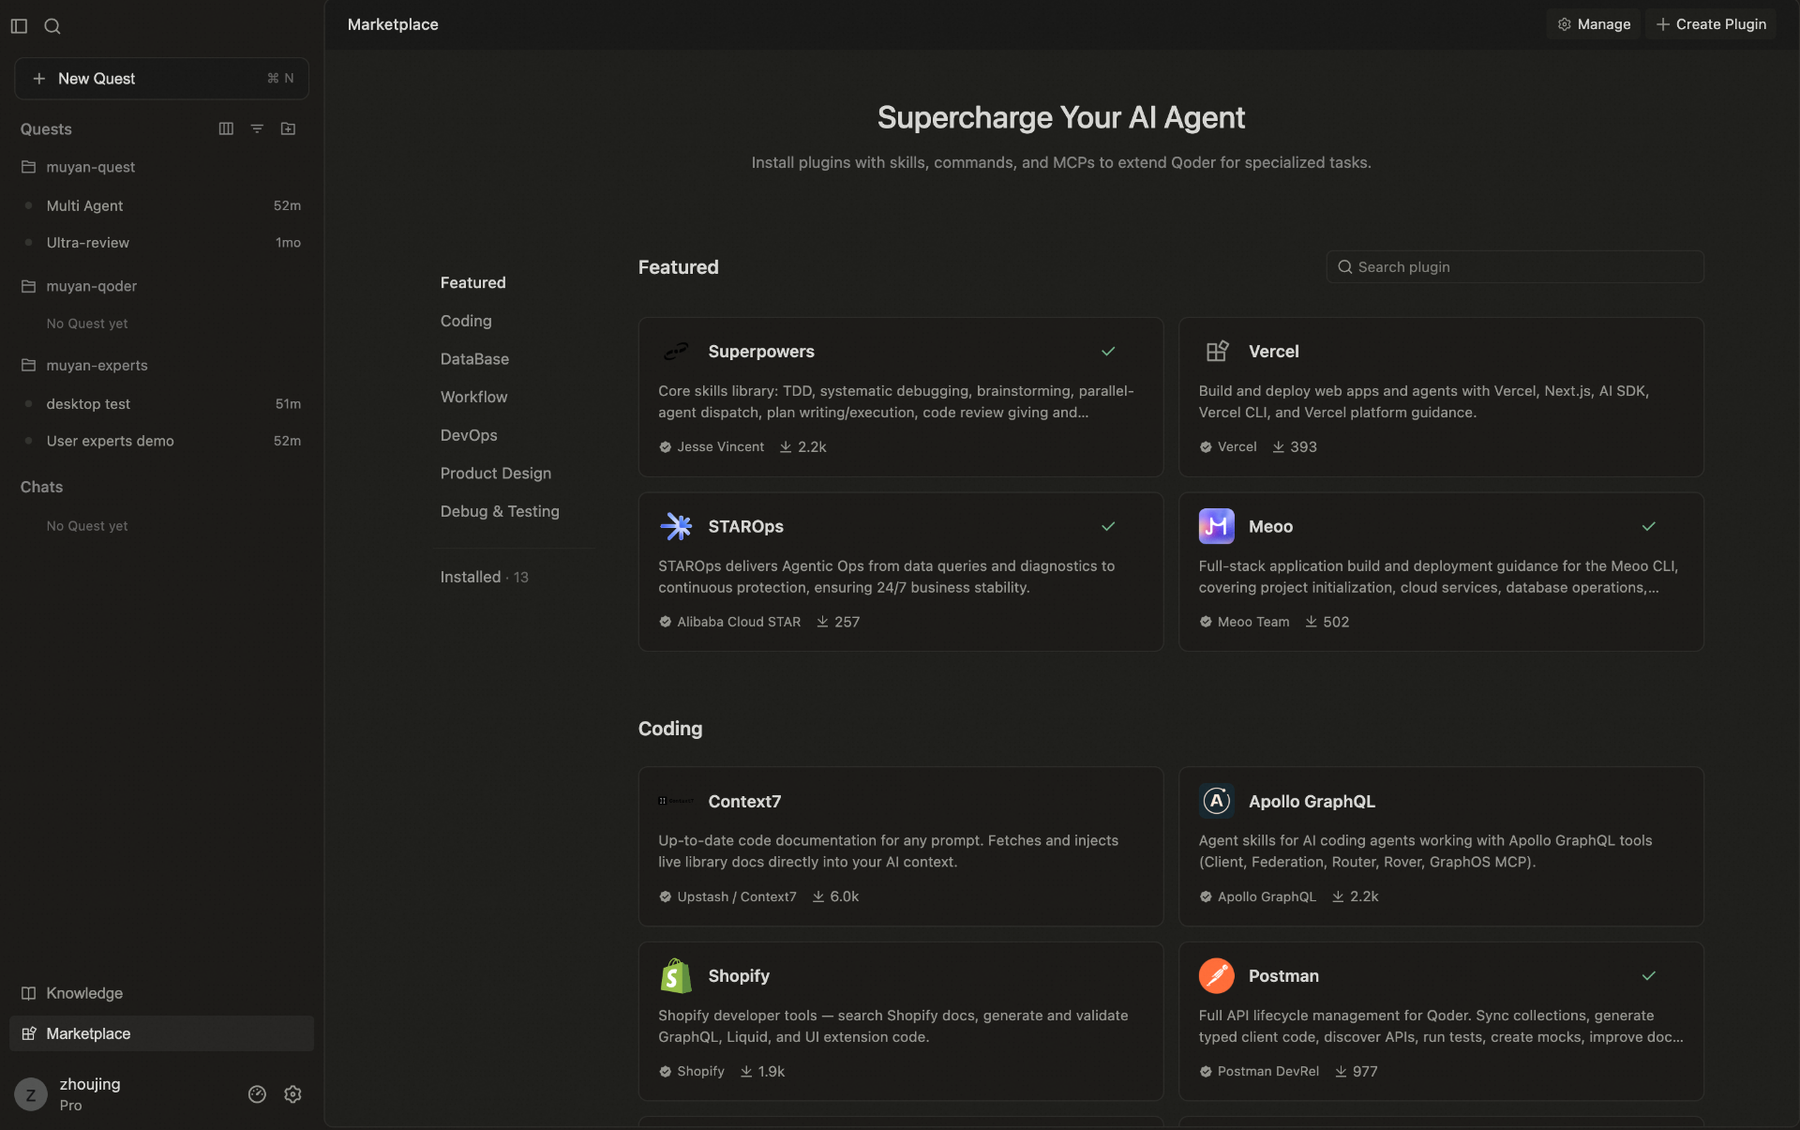Open the Shopify plugin title
The height and width of the screenshot is (1130, 1800).
pyautogui.click(x=739, y=976)
